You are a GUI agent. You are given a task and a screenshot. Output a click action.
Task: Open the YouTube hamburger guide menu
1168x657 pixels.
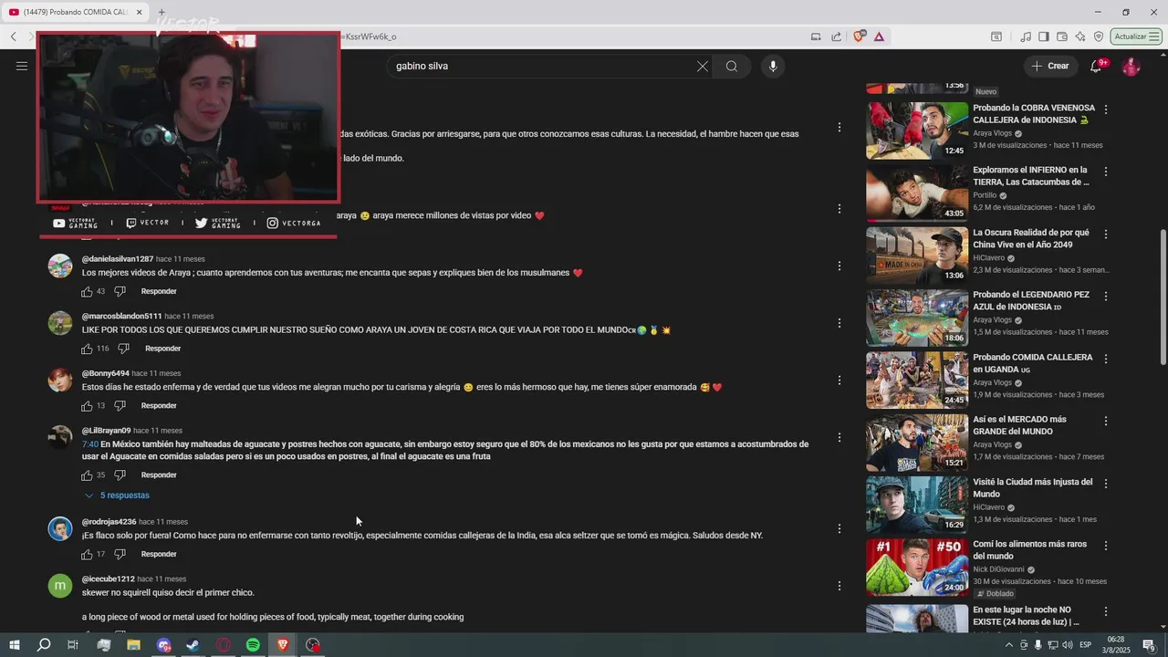22,66
